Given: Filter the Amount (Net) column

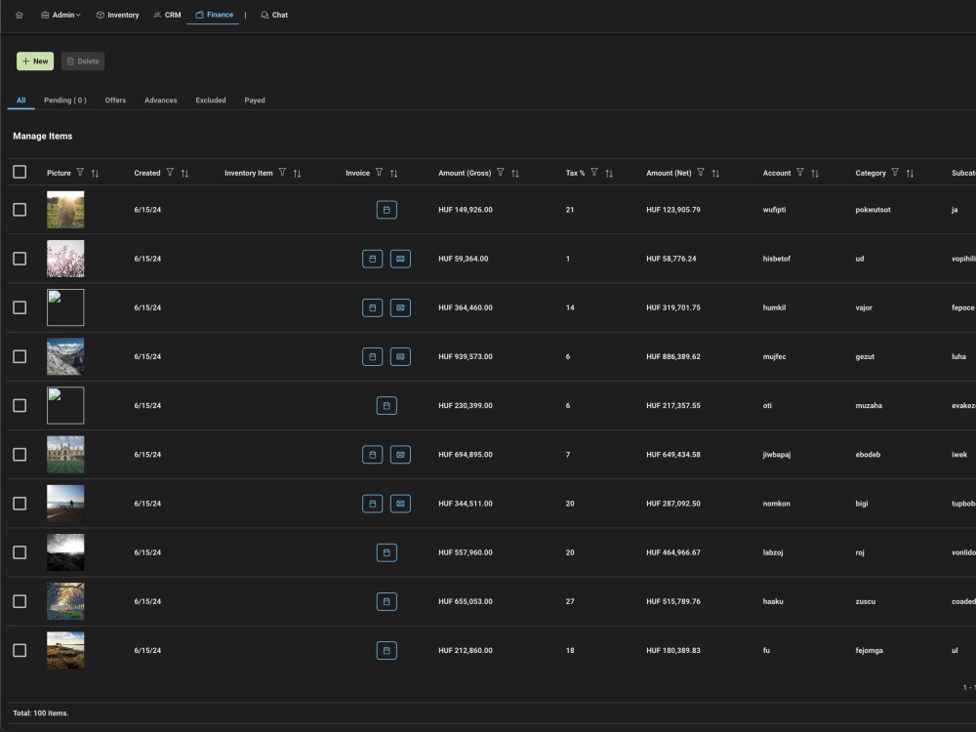Looking at the screenshot, I should click(701, 173).
